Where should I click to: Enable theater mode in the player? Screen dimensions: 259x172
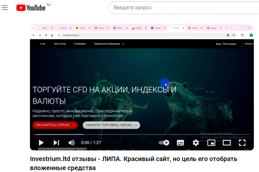[x=226, y=143]
